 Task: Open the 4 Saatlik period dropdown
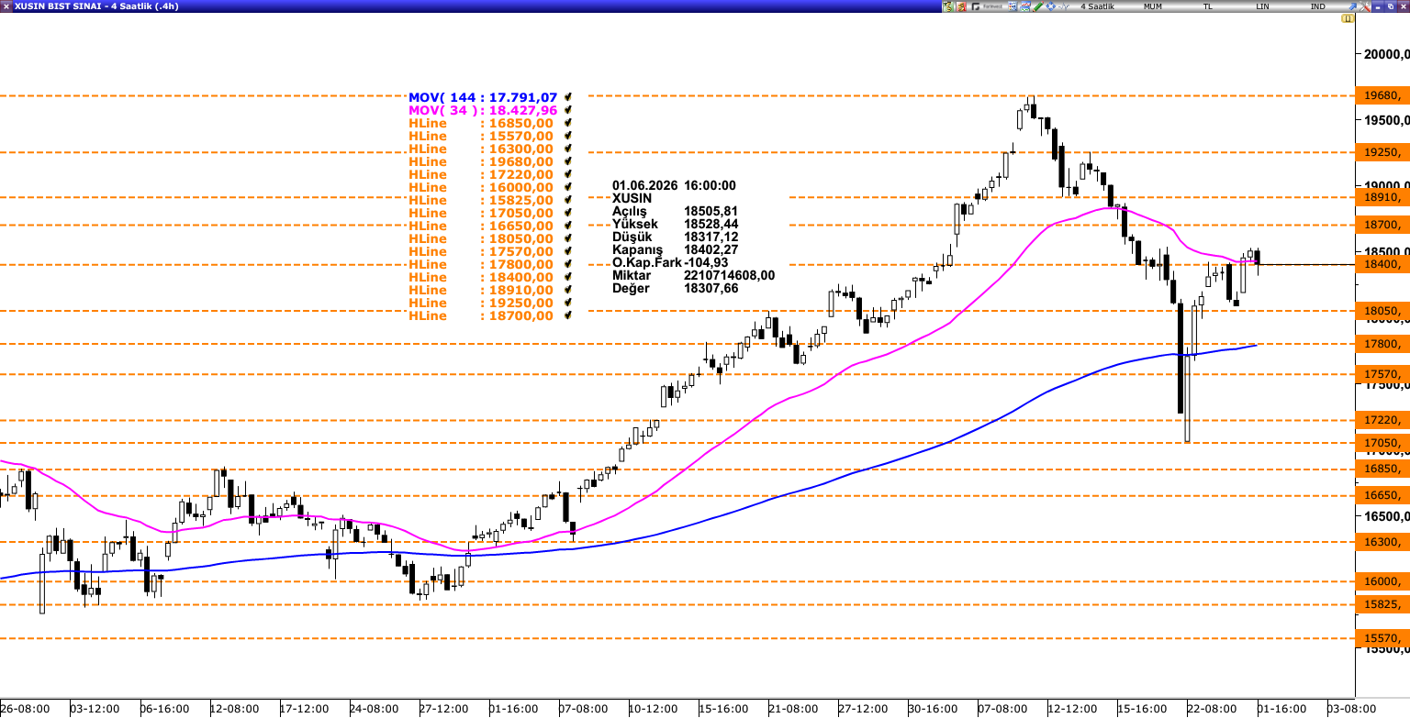pos(1097,6)
